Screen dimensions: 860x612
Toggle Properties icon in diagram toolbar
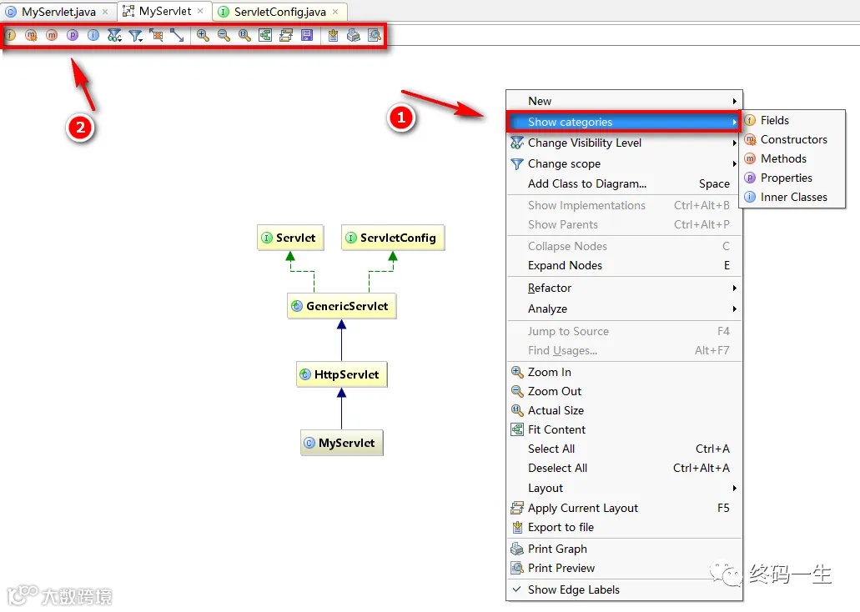point(73,36)
